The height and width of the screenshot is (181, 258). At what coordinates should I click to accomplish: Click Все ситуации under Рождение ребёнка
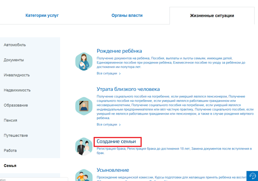107,74
